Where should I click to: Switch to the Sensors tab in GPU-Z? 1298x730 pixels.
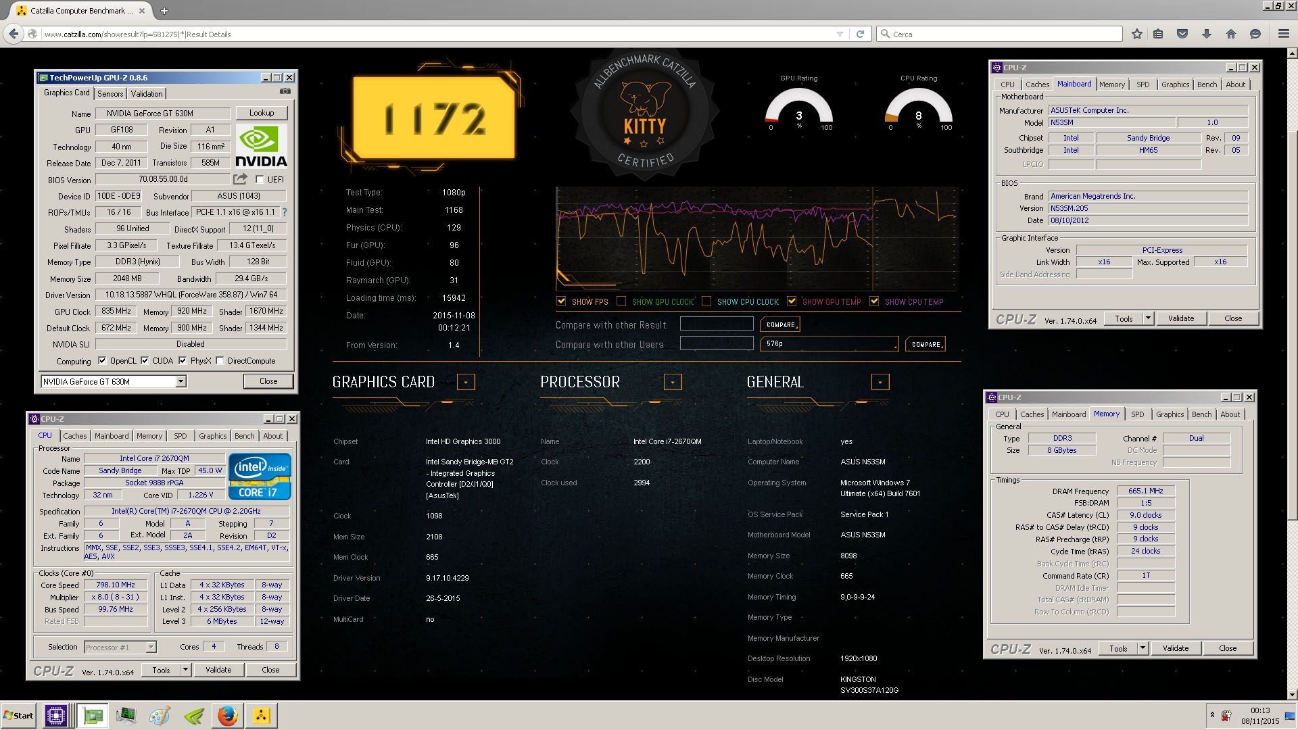[110, 94]
